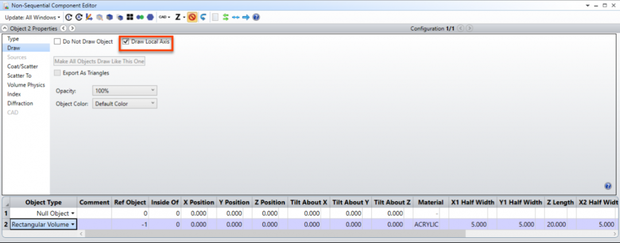
Task: Click the black four-squares grid toolbar icon
Action: coord(130,17)
